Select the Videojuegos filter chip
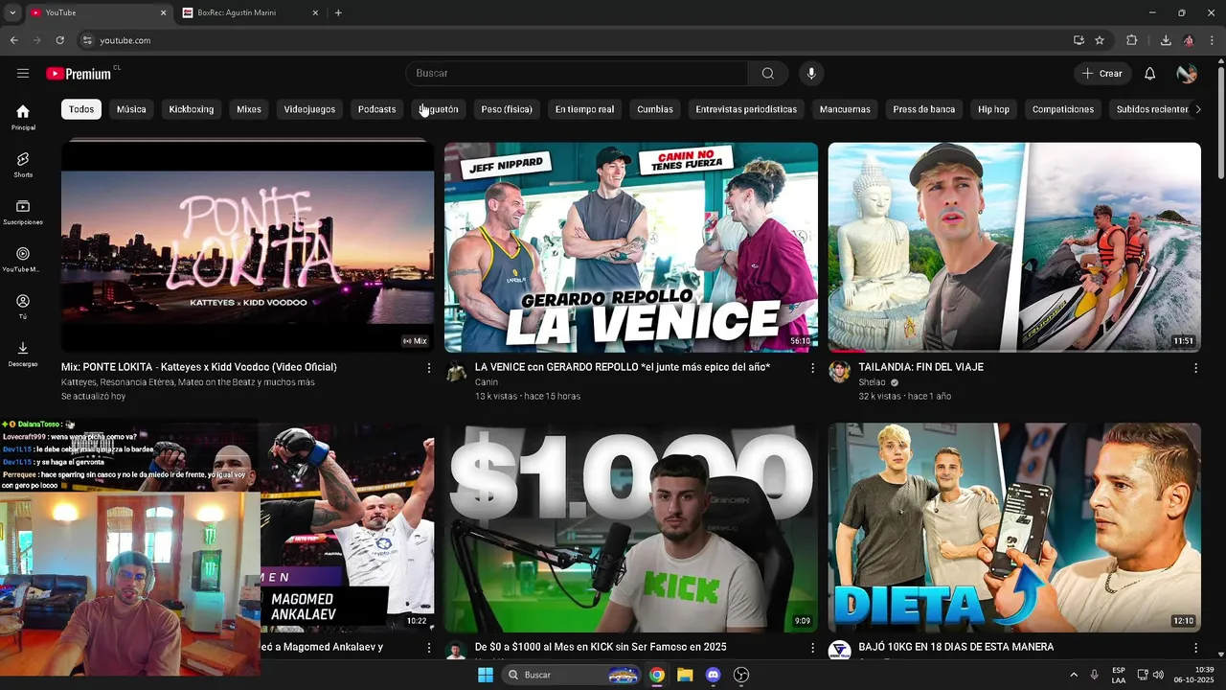 [309, 109]
